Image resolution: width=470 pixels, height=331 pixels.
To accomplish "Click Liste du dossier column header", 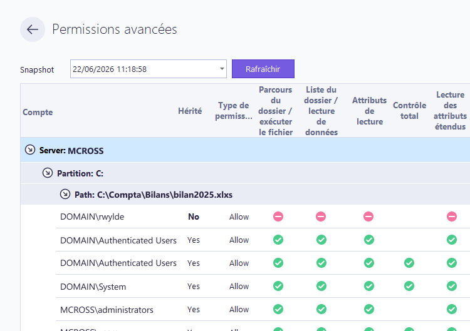I will [x=321, y=111].
